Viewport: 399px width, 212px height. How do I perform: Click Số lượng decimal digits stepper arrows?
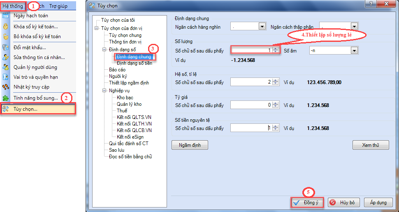[275, 50]
